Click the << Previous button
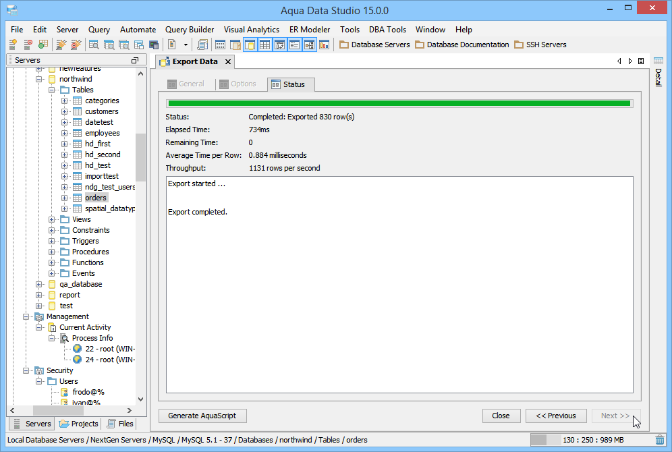 pyautogui.click(x=556, y=416)
